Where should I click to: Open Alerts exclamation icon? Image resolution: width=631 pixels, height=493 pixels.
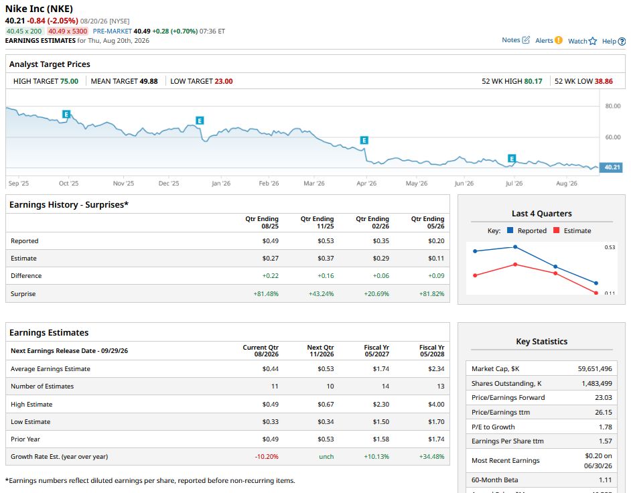point(559,40)
